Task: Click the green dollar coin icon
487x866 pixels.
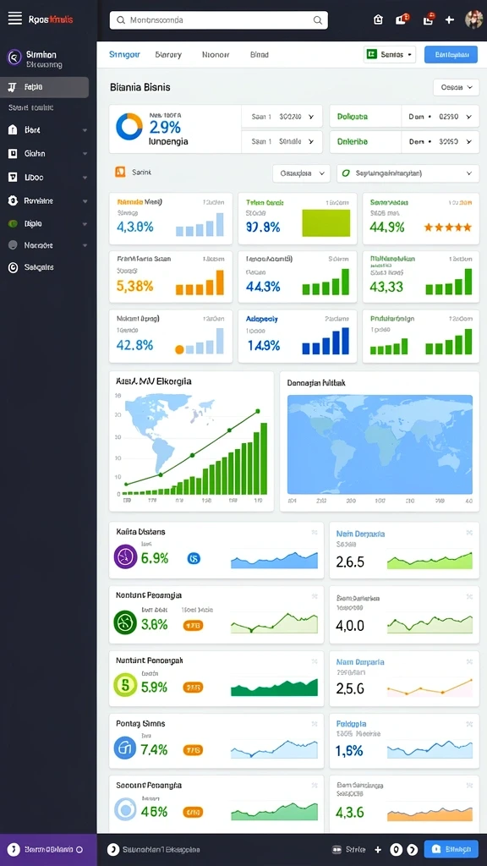Action: 125,685
